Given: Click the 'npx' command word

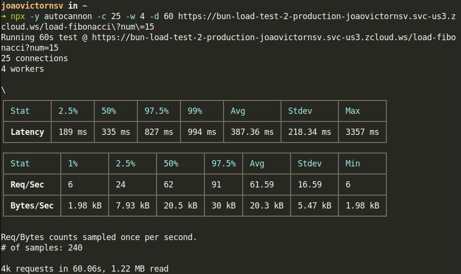Looking at the screenshot, I should coord(17,16).
